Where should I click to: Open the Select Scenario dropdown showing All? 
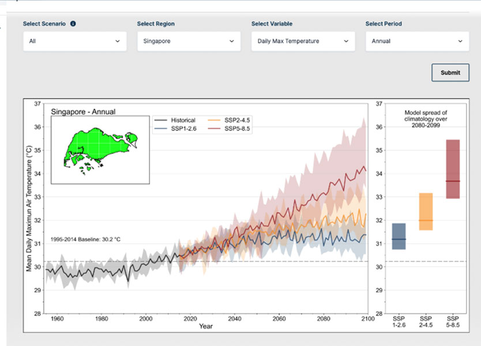pyautogui.click(x=74, y=42)
